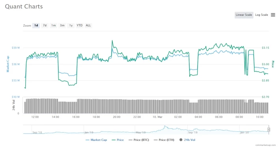Click the $30 M market cap axis label
The width and height of the screenshot is (280, 151).
click(x=16, y=97)
